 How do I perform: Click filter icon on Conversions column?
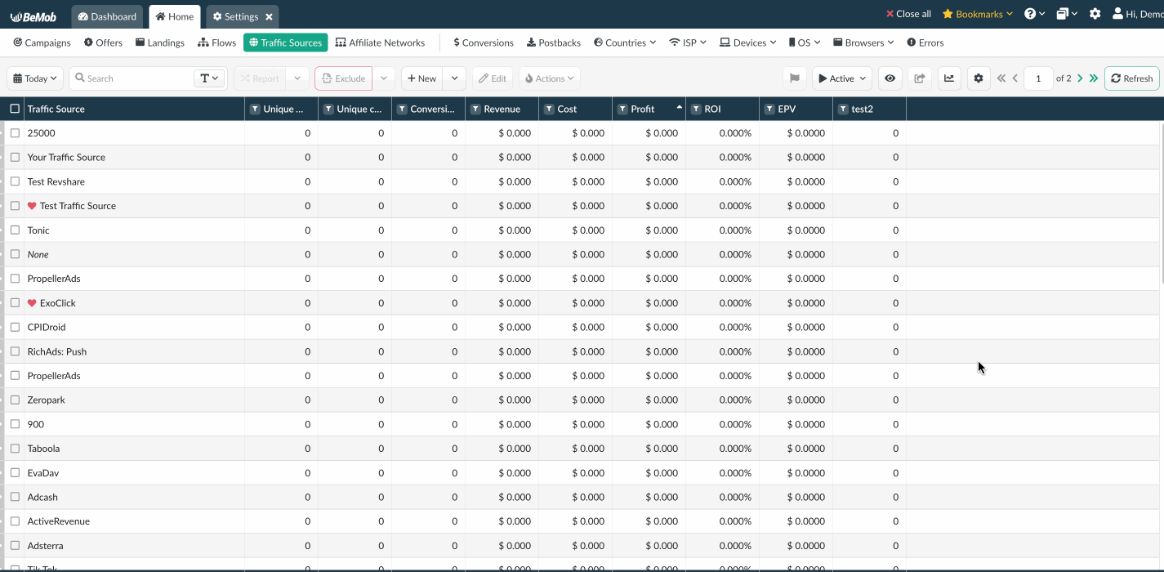(x=401, y=109)
